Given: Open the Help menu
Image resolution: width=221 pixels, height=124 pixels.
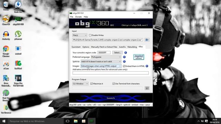Looking at the screenshot, I should (86, 17).
